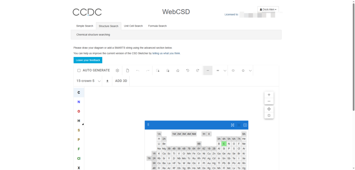
Task: Click the Leave your feedback button
Action: point(88,60)
